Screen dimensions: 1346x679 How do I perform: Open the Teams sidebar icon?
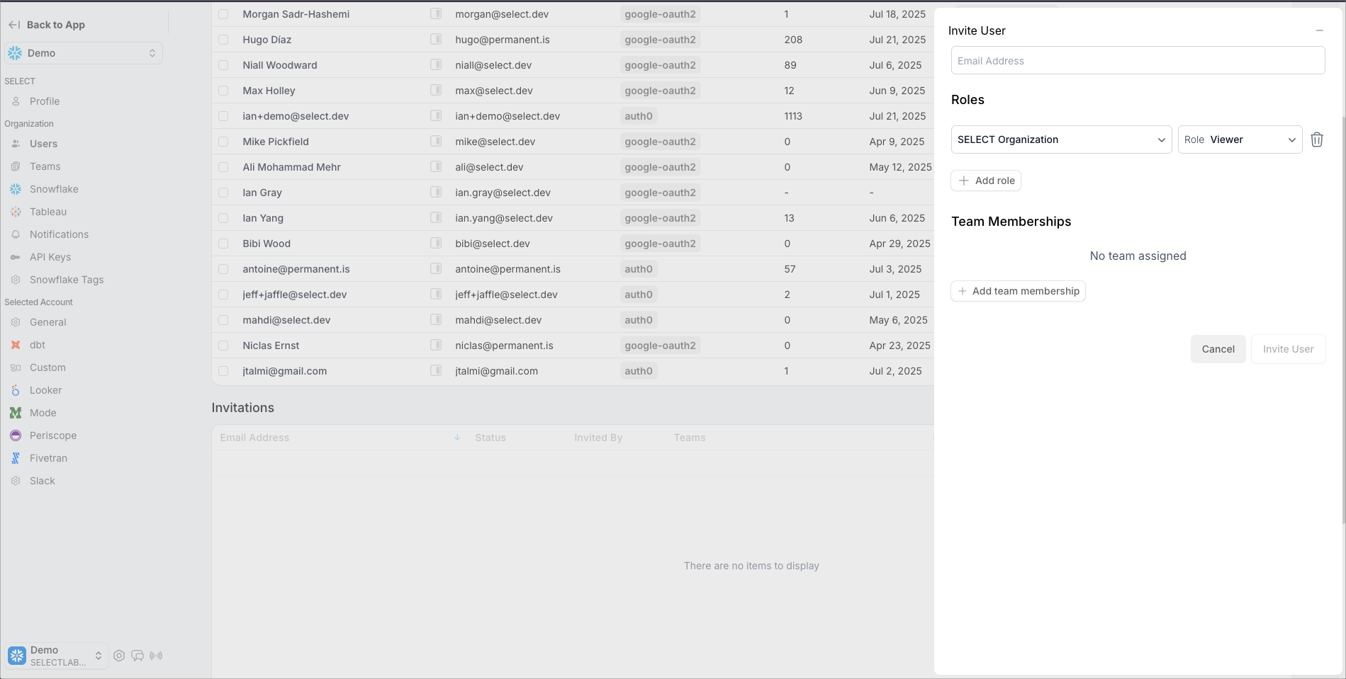[16, 166]
